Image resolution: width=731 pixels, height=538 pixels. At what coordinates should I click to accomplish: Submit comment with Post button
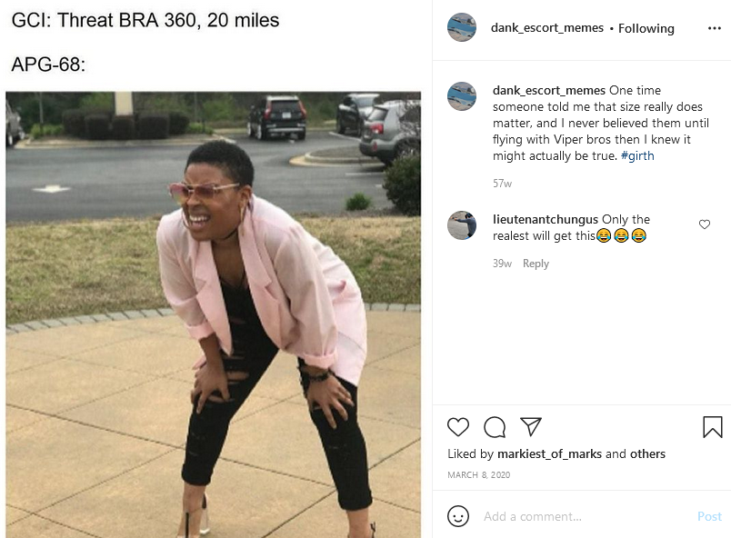(709, 516)
